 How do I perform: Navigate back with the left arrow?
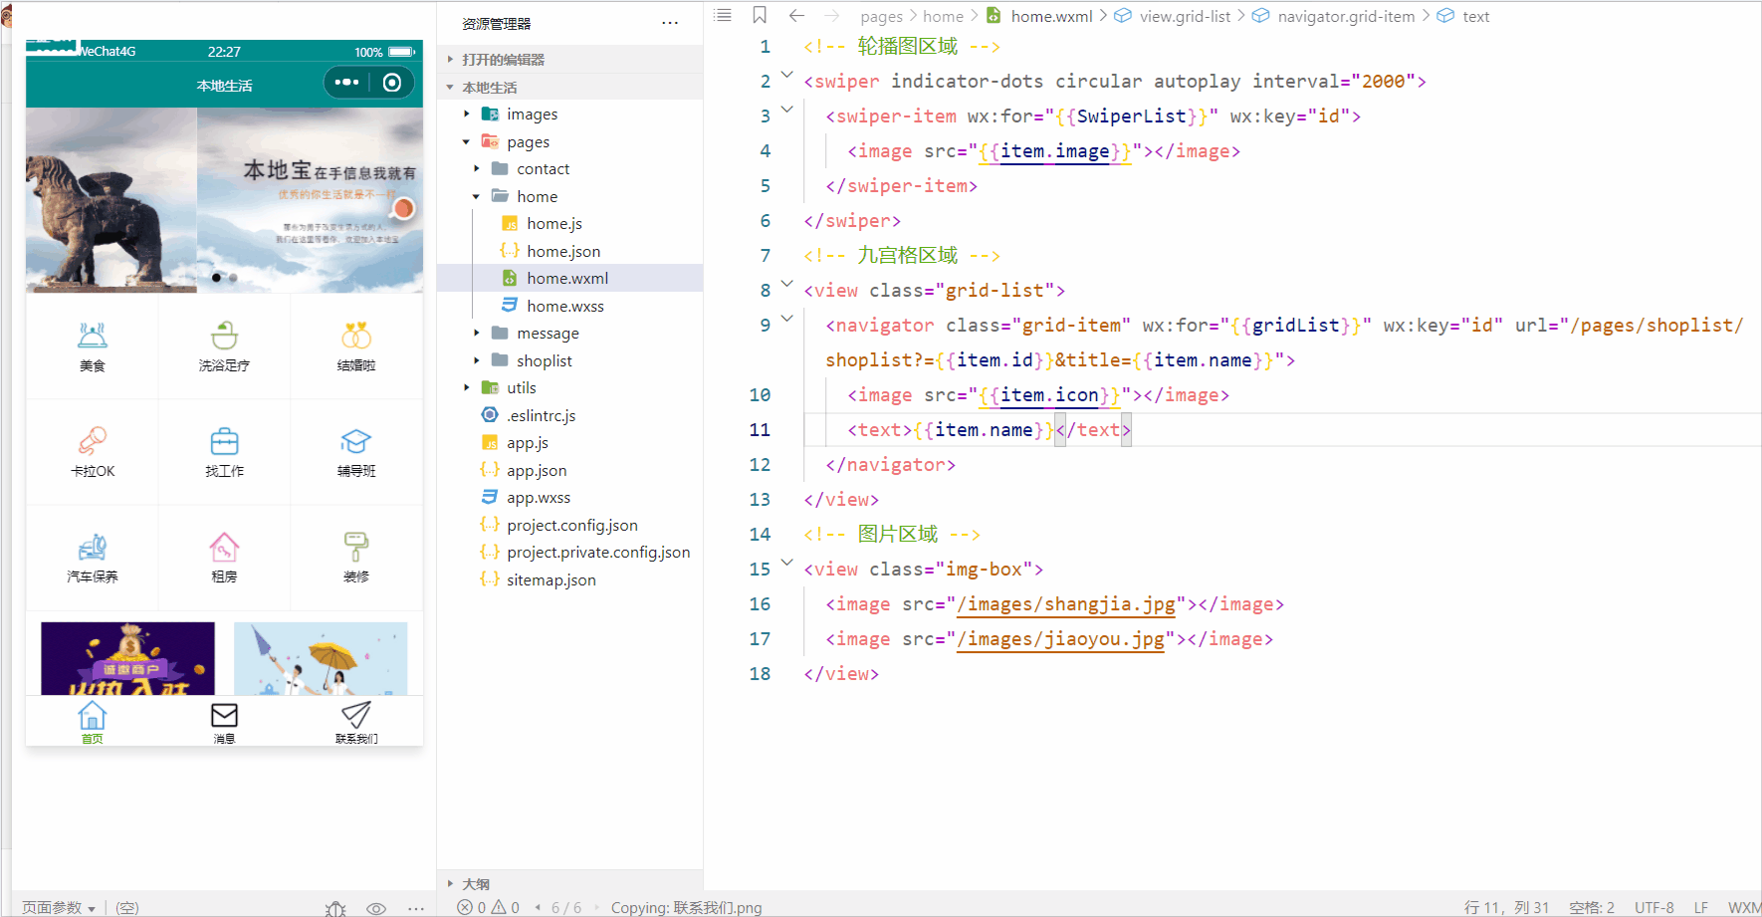[796, 15]
